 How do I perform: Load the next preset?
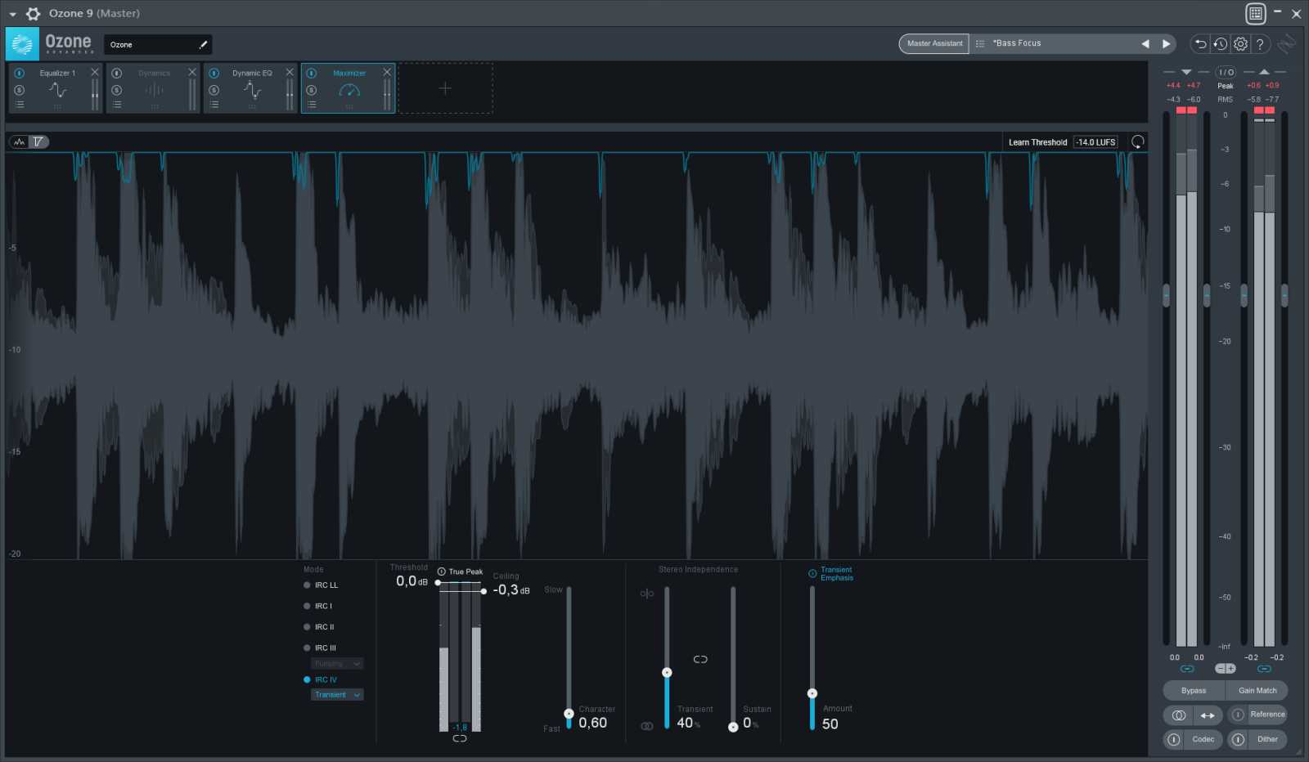pyautogui.click(x=1167, y=43)
